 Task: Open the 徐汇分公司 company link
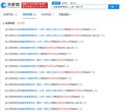pos(43,72)
